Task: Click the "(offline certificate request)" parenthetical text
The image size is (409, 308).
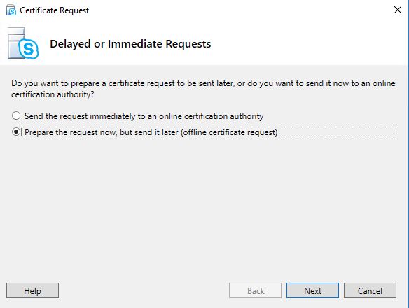Action: pos(229,132)
